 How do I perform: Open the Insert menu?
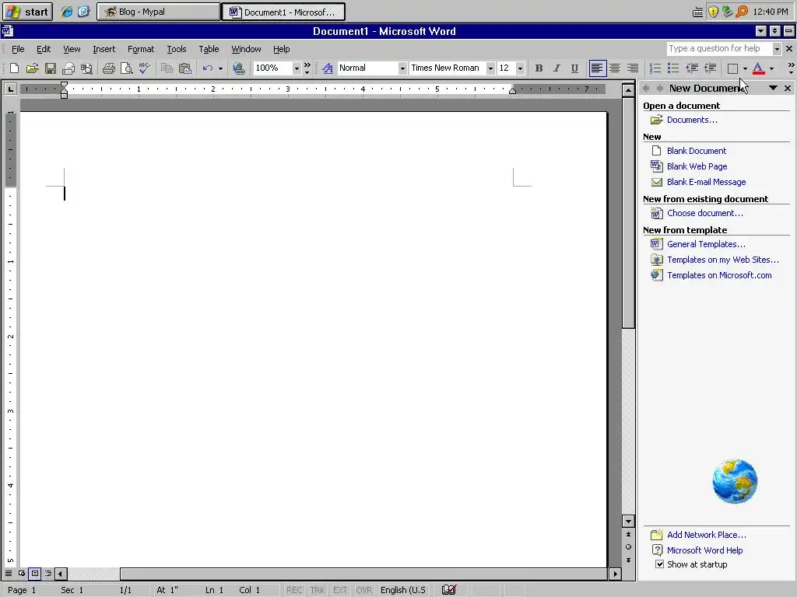point(104,49)
